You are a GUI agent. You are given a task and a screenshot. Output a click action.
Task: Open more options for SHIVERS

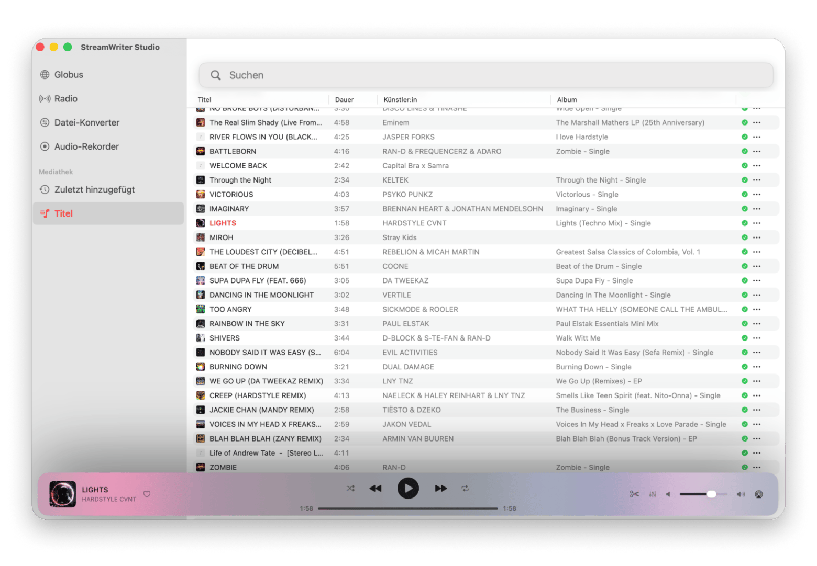point(757,338)
